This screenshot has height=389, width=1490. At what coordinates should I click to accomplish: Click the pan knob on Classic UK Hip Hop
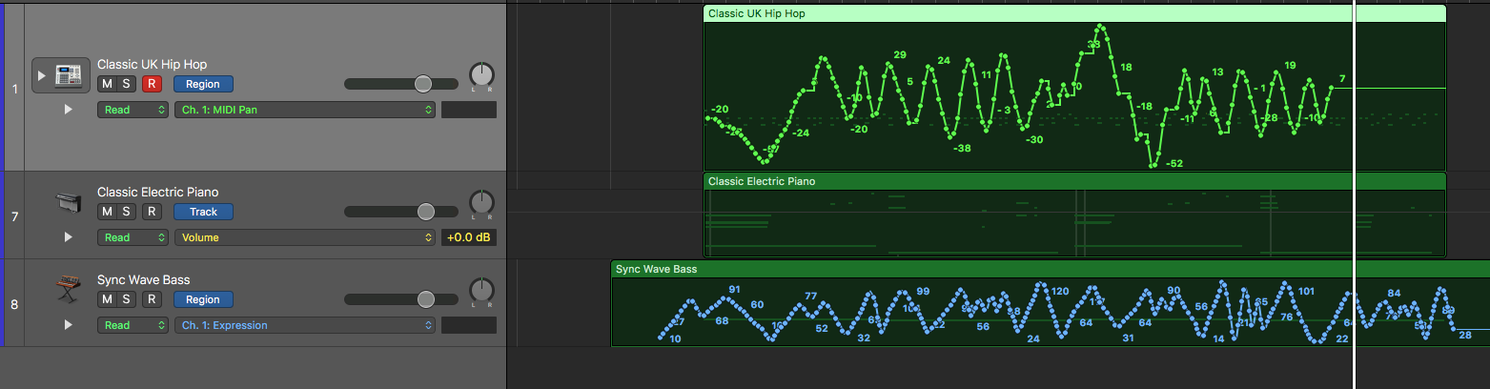tap(482, 75)
